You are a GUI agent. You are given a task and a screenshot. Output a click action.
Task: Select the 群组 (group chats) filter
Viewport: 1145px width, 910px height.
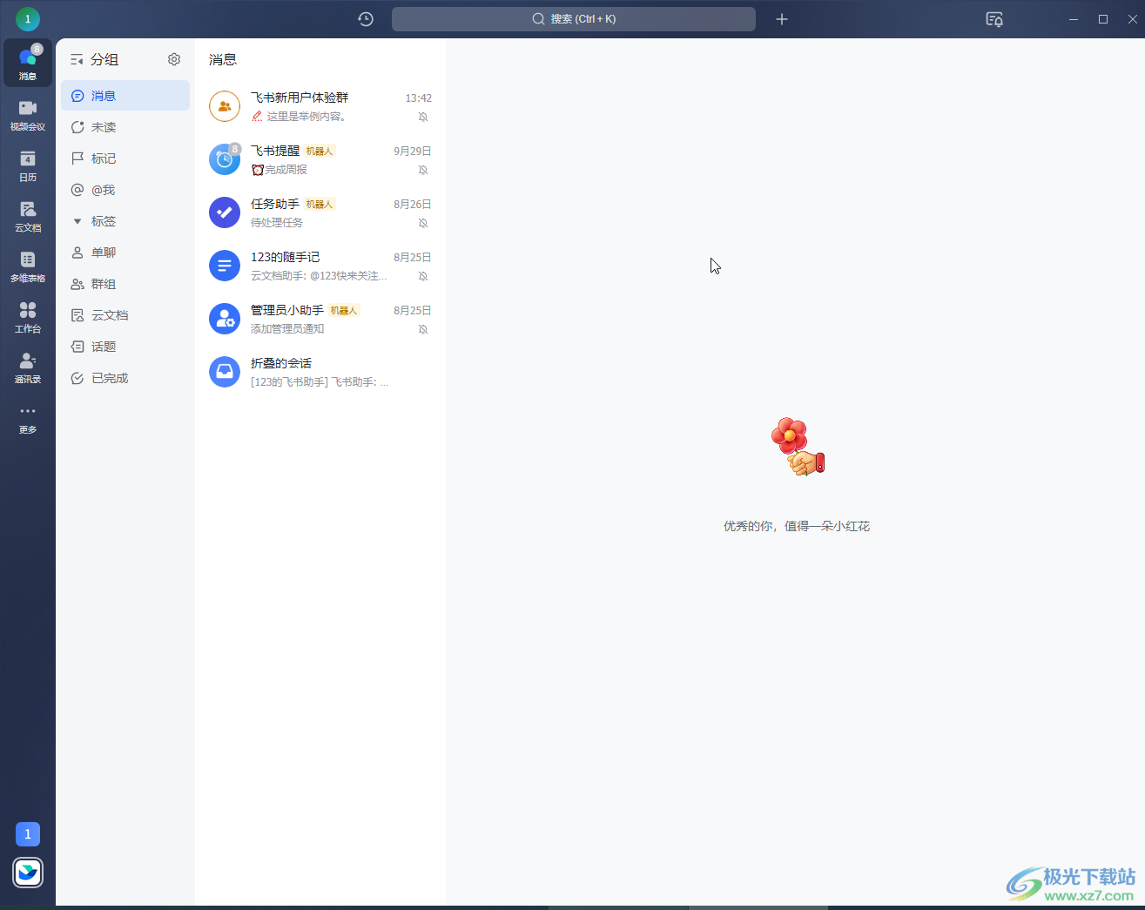point(125,284)
